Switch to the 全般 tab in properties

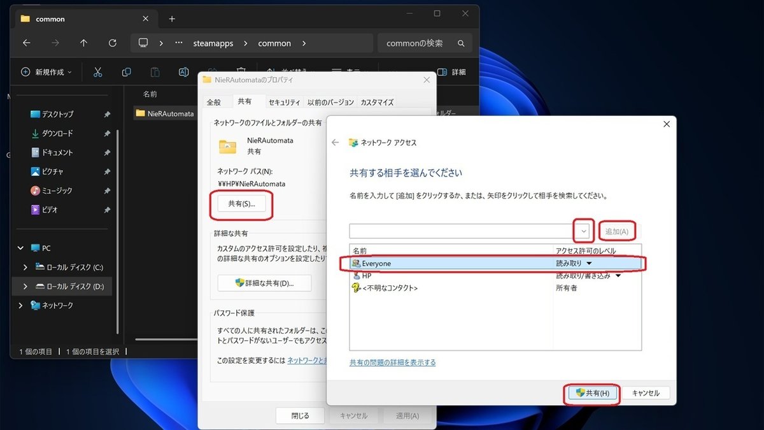[x=213, y=102]
